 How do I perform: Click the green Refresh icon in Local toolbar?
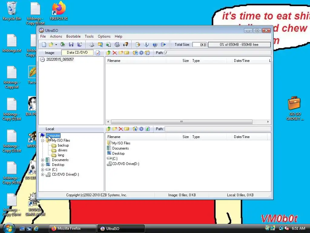(x=147, y=129)
